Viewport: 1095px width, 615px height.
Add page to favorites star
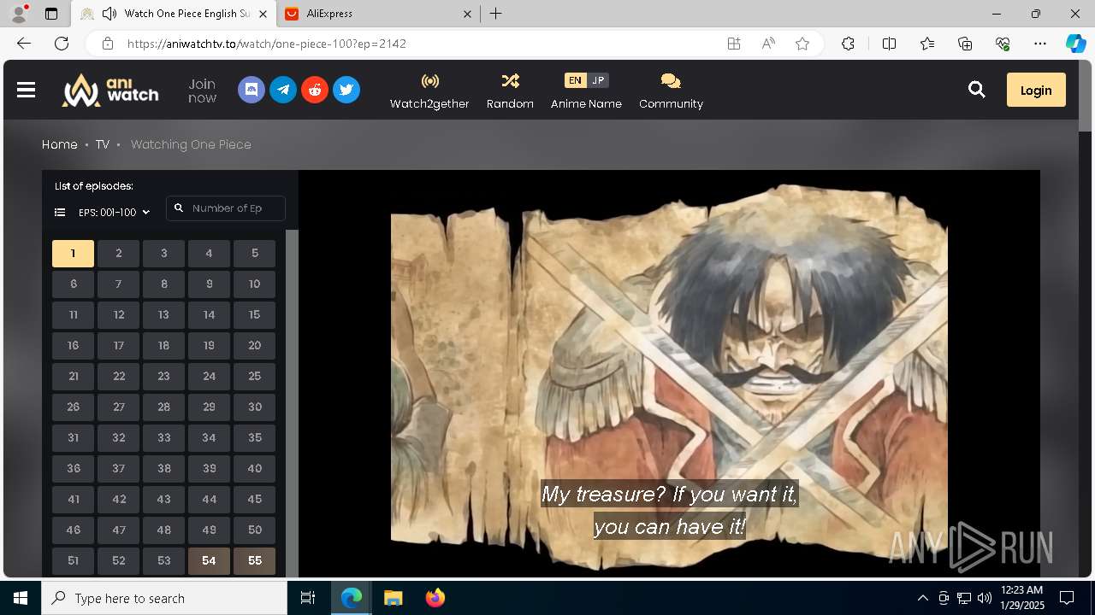click(x=802, y=44)
